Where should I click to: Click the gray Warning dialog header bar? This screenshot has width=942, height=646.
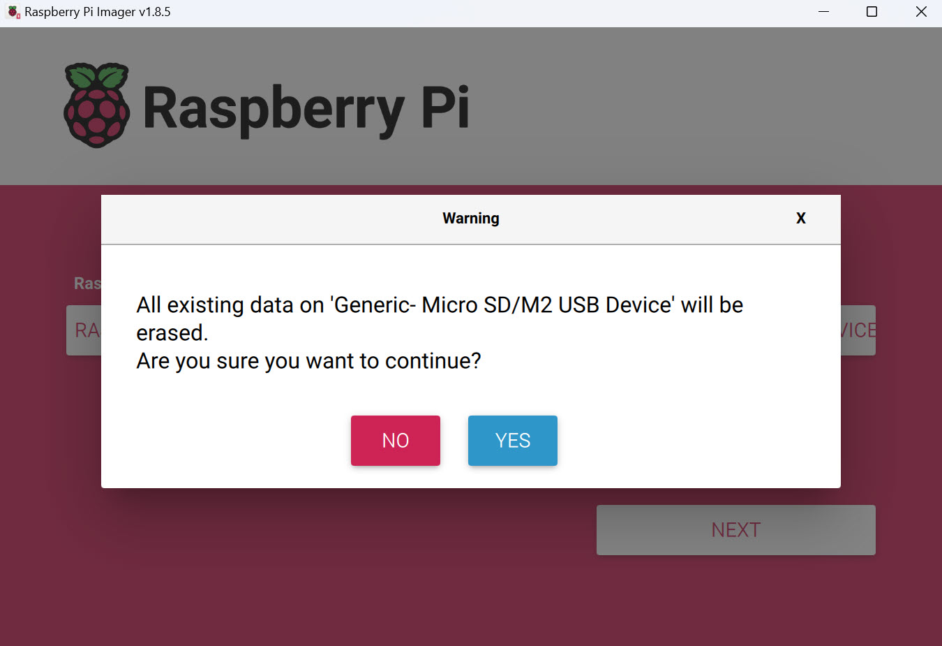471,219
